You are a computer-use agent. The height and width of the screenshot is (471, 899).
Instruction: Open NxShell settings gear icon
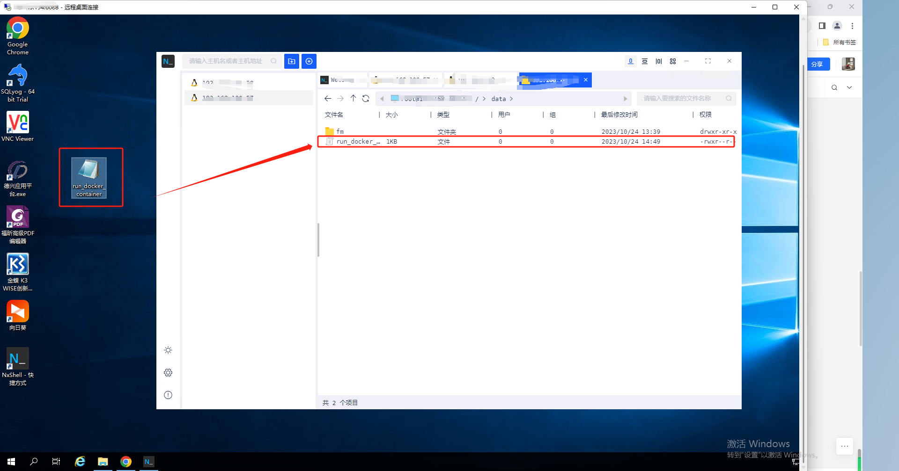(x=168, y=372)
